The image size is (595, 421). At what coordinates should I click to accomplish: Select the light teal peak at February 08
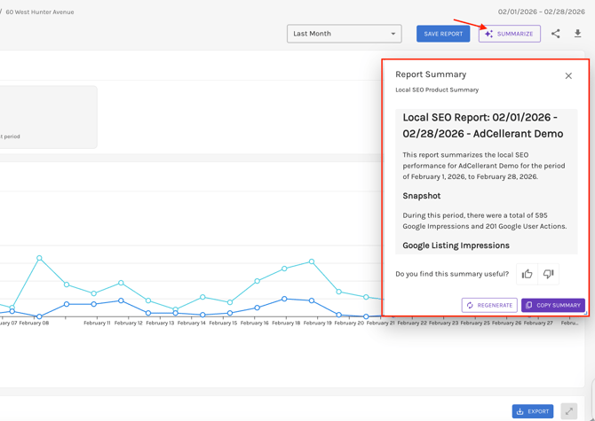coord(39,258)
